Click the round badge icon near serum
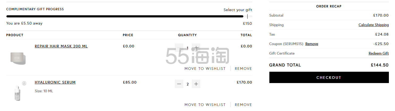Screen dimensions: 395x111 tap(24, 83)
